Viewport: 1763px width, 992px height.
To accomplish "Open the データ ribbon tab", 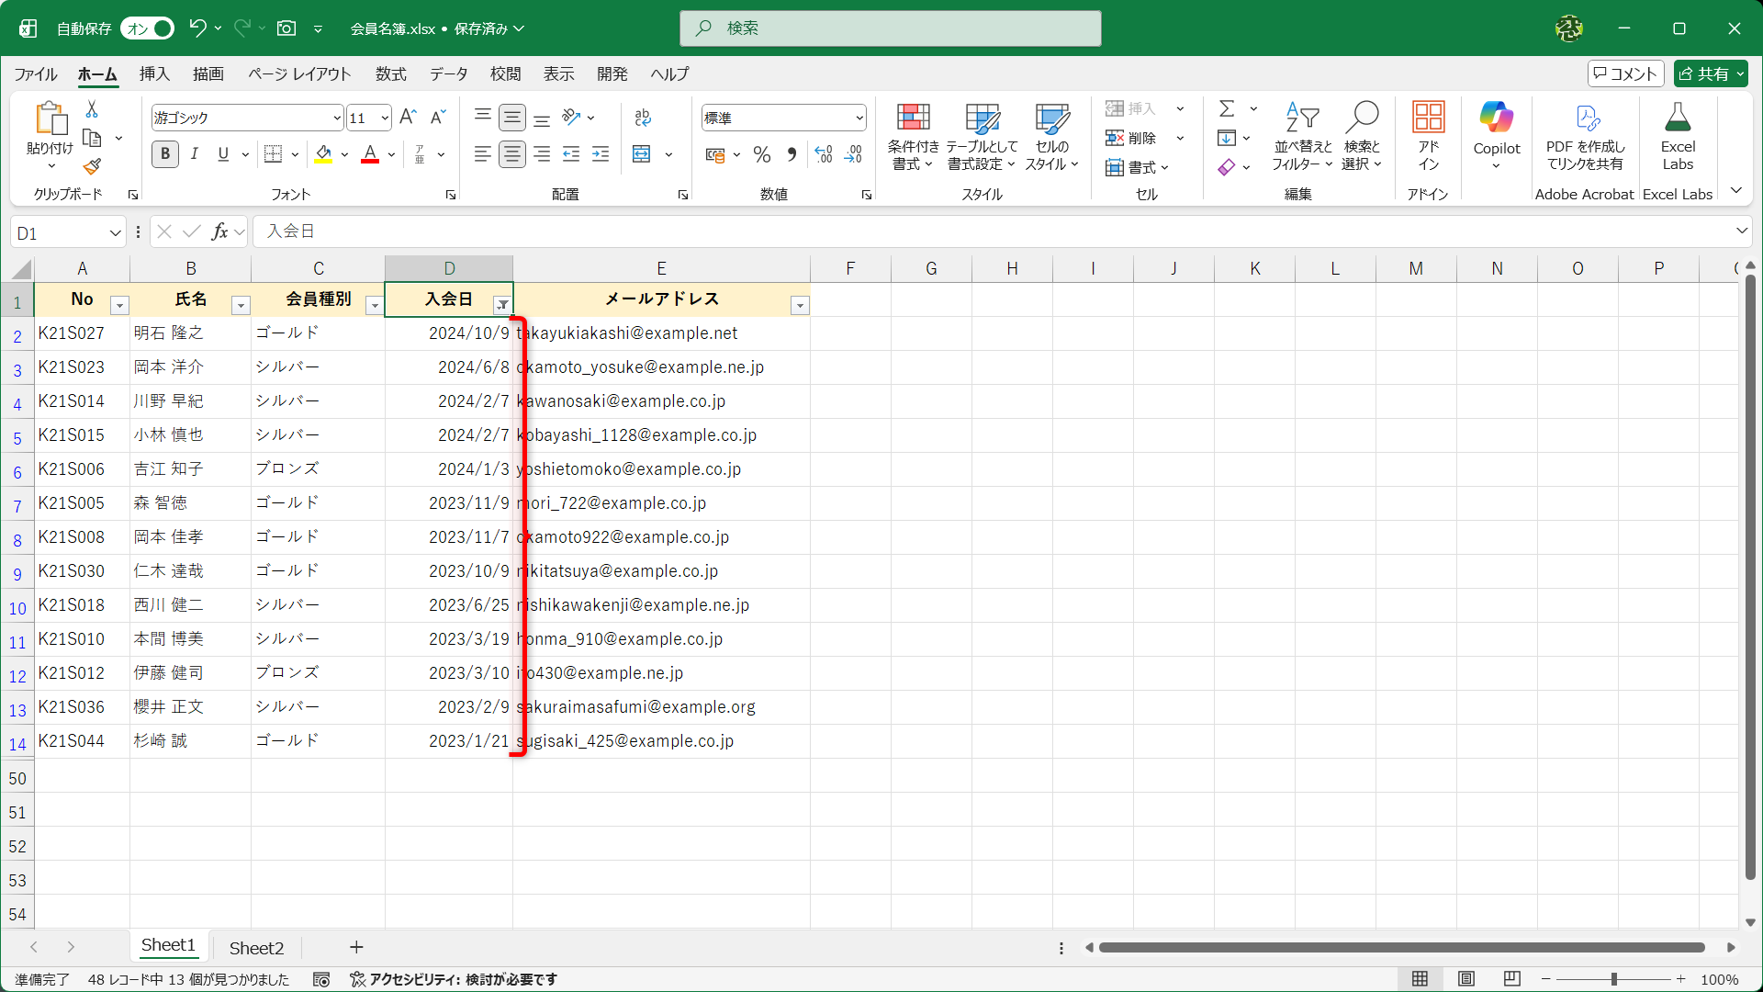I will [448, 74].
